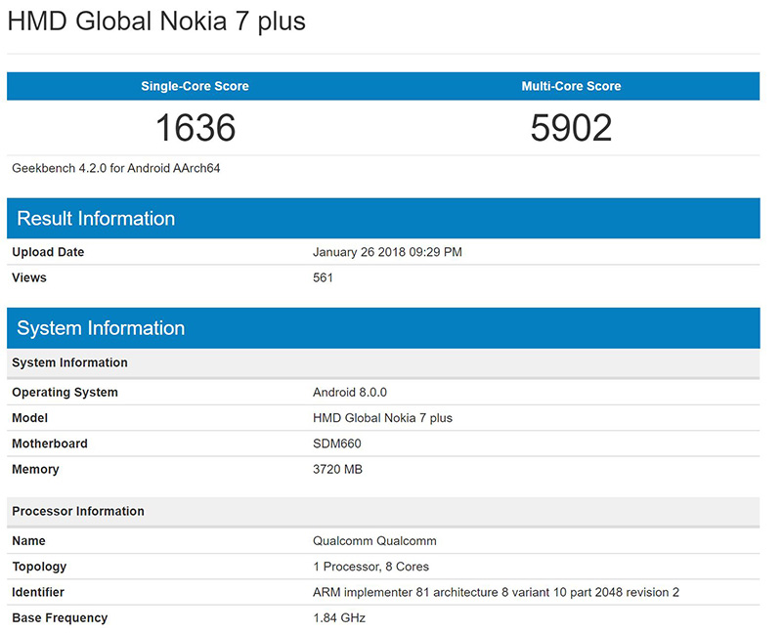Click the processor Name label
Image resolution: width=783 pixels, height=633 pixels.
[28, 541]
